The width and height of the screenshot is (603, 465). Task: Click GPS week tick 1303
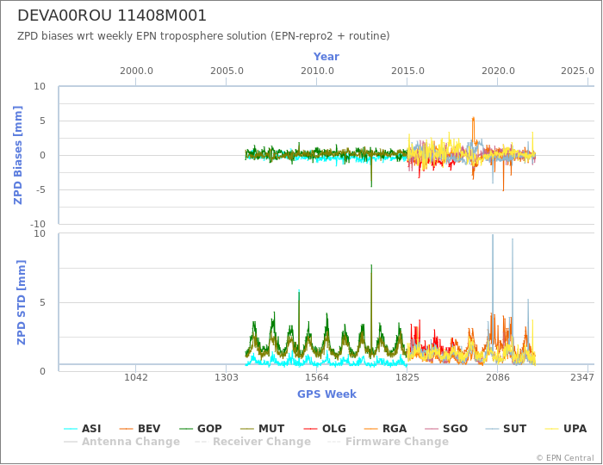click(x=226, y=378)
